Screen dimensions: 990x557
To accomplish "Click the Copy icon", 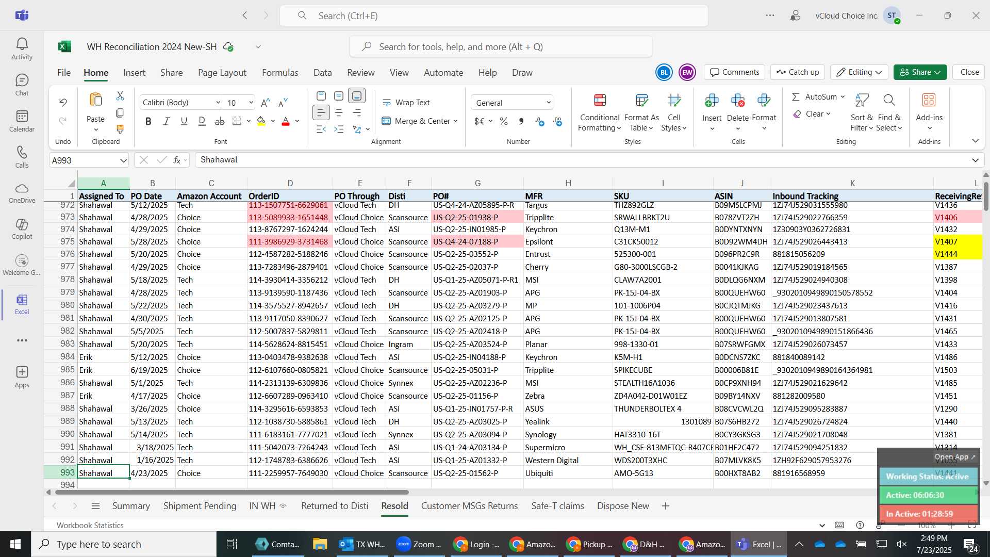I will [x=120, y=112].
